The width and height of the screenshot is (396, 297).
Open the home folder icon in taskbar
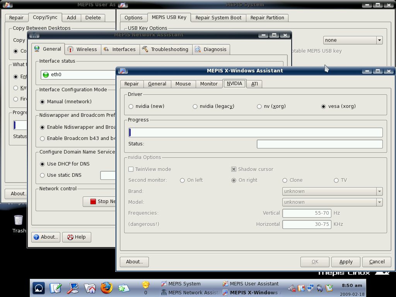90,288
